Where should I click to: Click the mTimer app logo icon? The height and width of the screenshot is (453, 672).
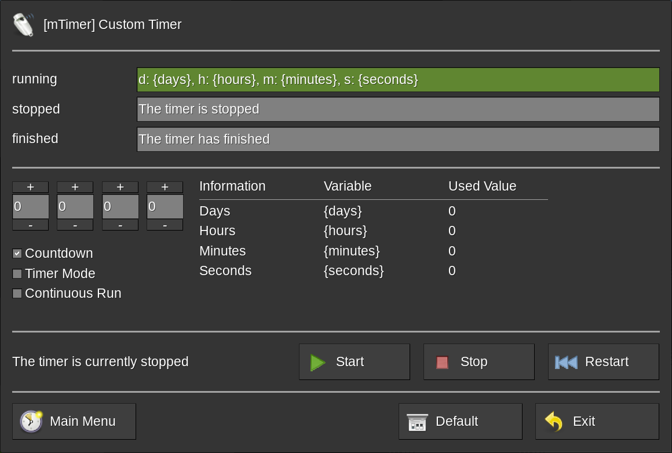click(x=23, y=24)
